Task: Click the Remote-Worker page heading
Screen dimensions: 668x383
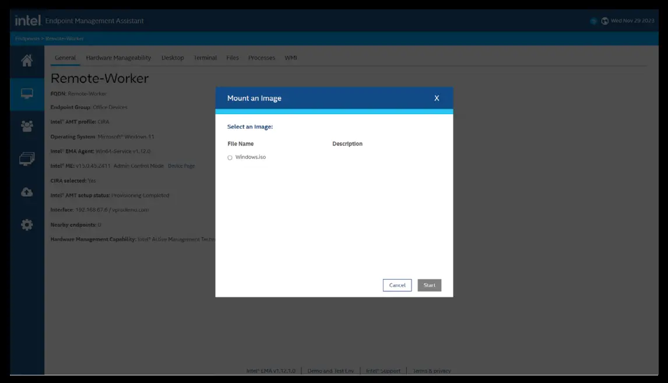Action: click(x=100, y=78)
